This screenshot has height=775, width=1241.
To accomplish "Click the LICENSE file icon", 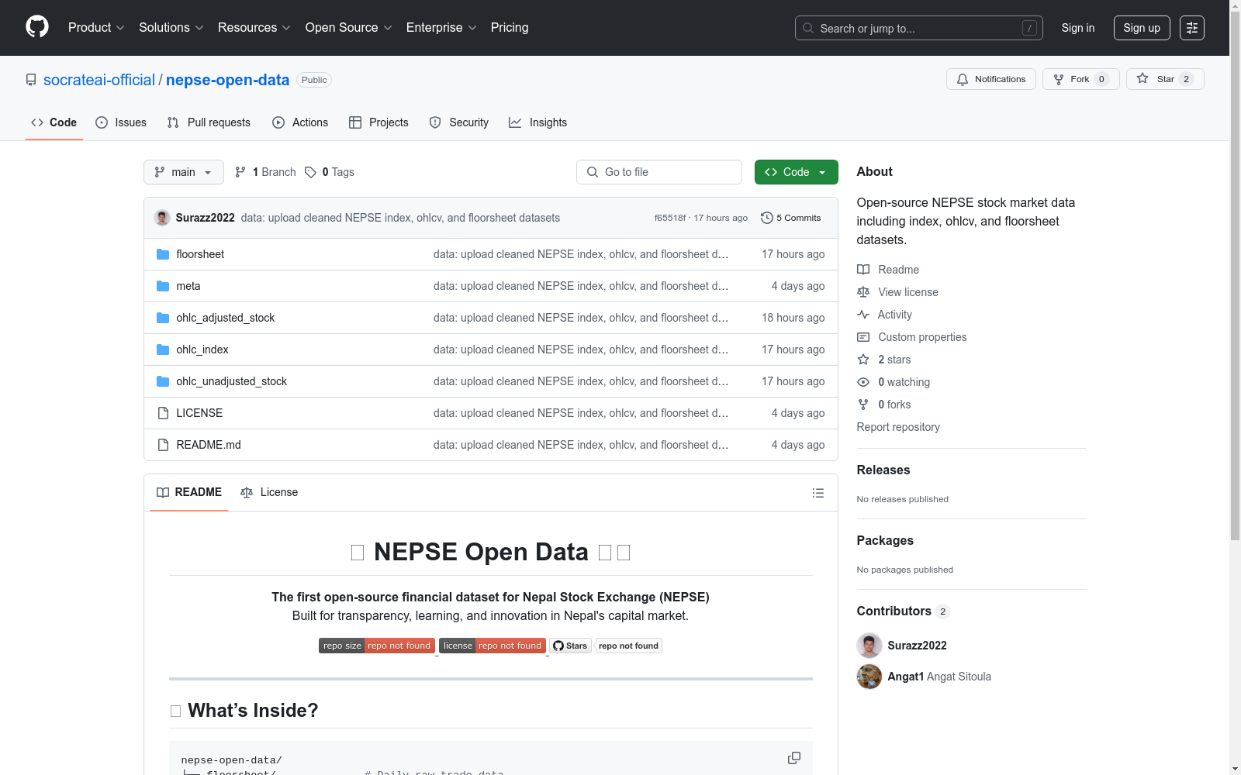I will tap(163, 413).
